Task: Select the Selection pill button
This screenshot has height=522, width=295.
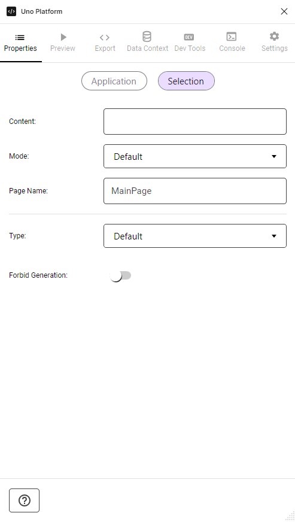Action: coord(186,81)
